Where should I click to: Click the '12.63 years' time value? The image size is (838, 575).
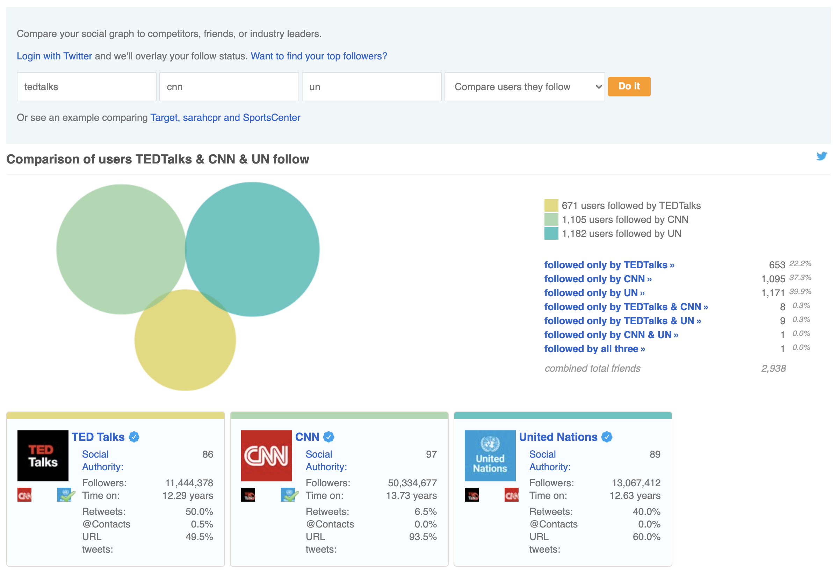635,496
